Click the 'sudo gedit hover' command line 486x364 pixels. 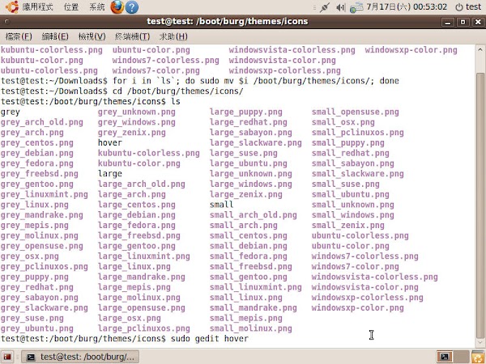pyautogui.click(x=210, y=339)
